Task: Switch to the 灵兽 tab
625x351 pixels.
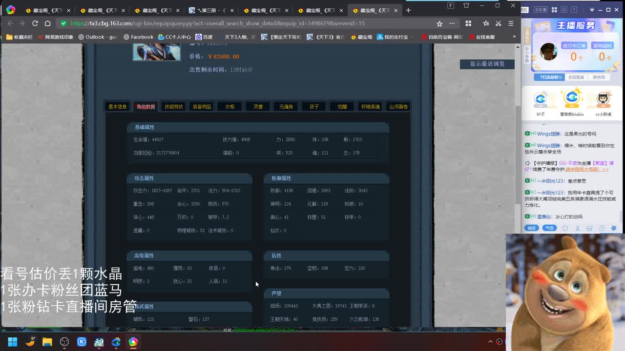Action: coord(257,106)
